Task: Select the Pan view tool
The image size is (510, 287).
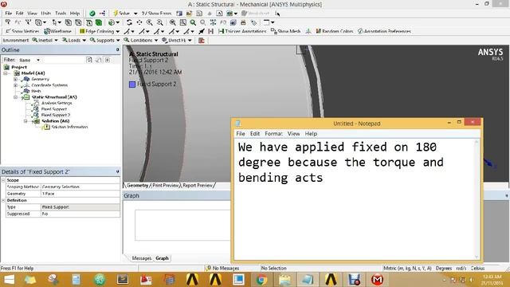Action: point(139,22)
